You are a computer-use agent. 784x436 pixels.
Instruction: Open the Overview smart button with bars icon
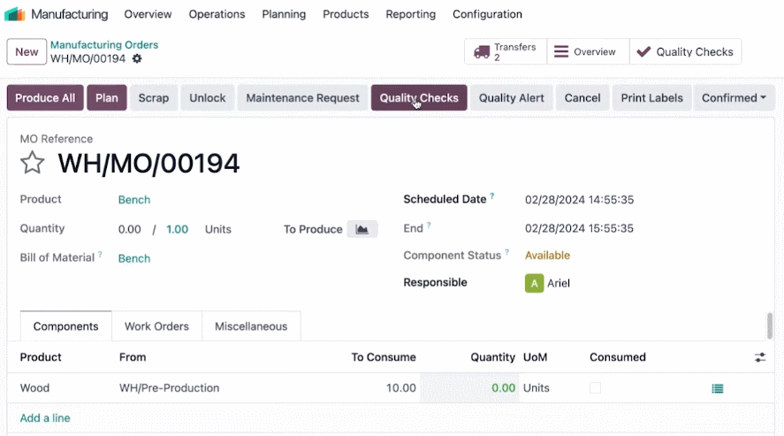point(588,51)
